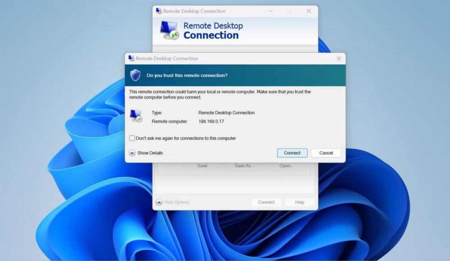Open Help in the main window
450x261 pixels.
coord(300,202)
